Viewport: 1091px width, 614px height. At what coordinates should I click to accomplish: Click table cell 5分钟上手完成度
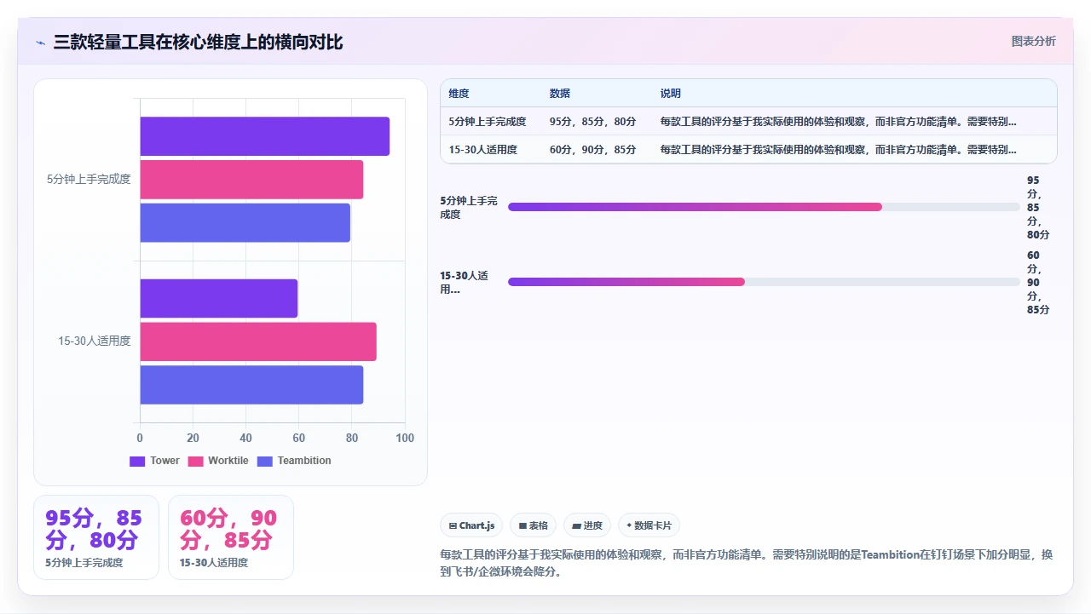pyautogui.click(x=488, y=122)
